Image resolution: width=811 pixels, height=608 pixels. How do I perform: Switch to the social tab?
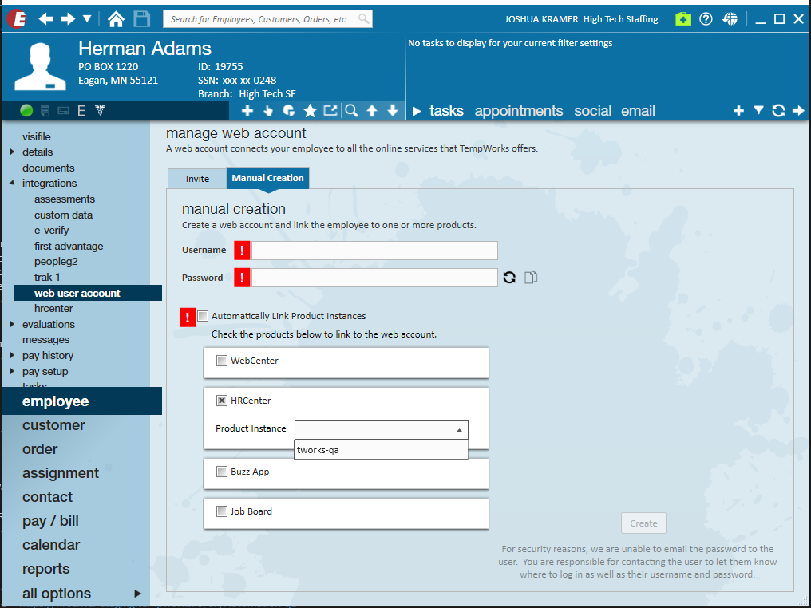pos(593,111)
